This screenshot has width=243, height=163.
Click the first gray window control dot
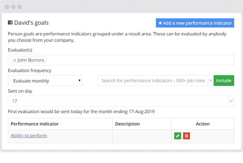click(7, 7)
